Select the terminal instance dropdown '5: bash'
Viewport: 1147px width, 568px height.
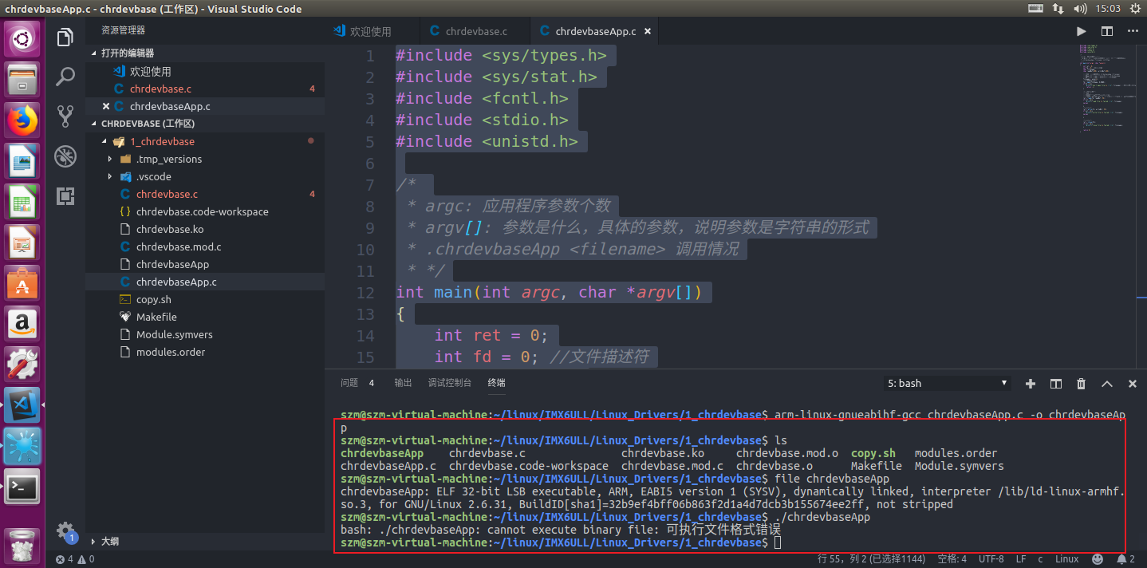coord(947,384)
